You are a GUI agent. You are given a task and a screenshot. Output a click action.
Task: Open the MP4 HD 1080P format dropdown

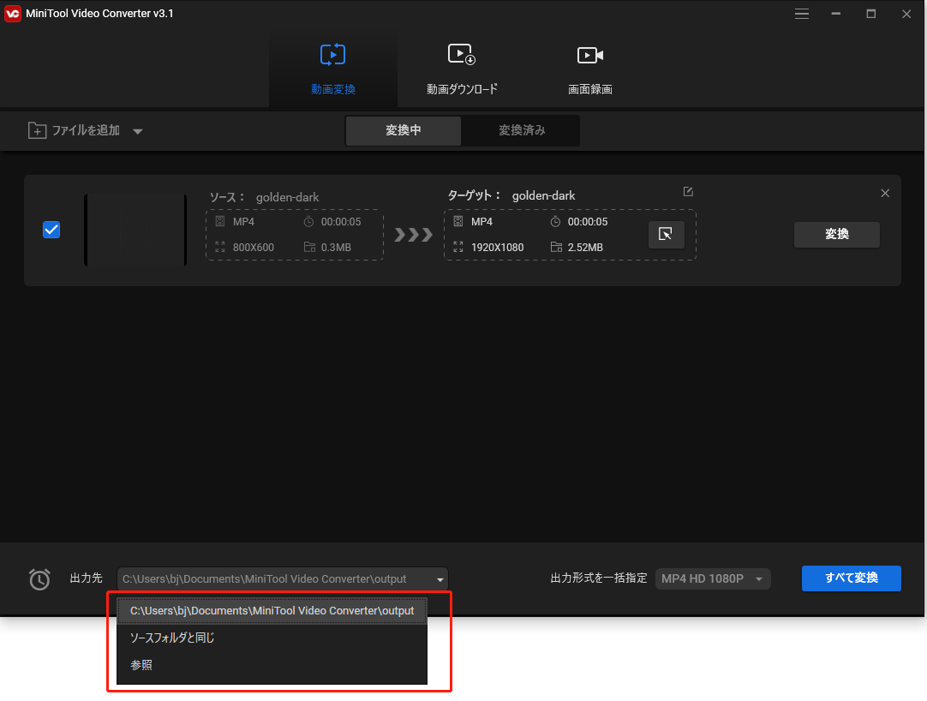tap(713, 578)
